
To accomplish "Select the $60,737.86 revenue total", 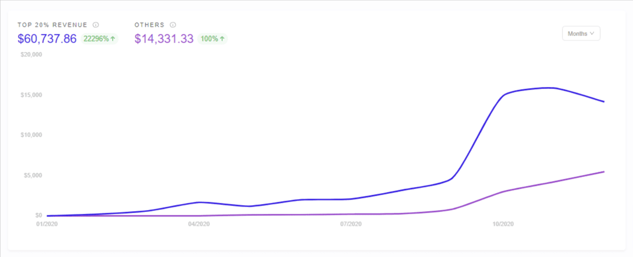I will 47,39.
